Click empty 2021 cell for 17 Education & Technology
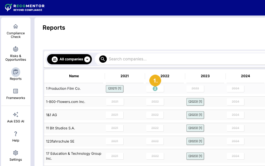This screenshot has width=265, height=166. click(114, 156)
